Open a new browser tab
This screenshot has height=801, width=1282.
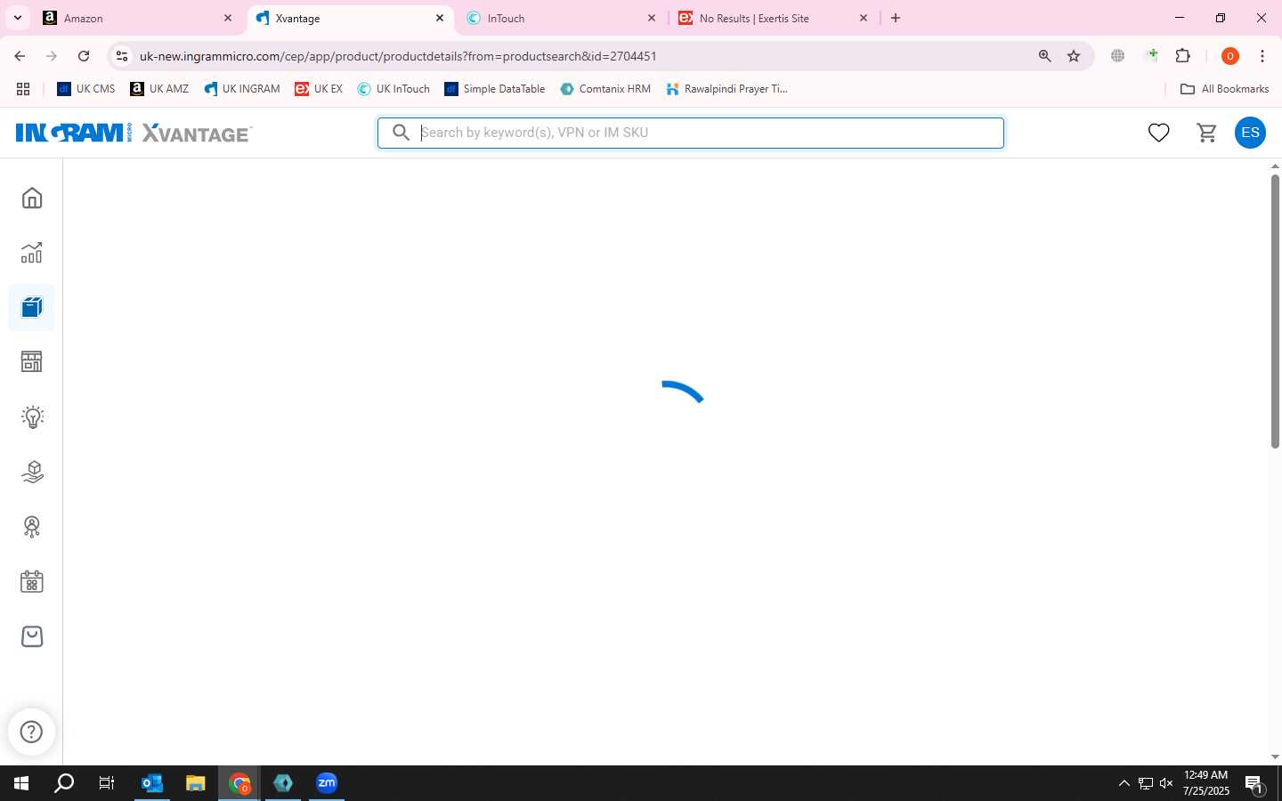[896, 18]
